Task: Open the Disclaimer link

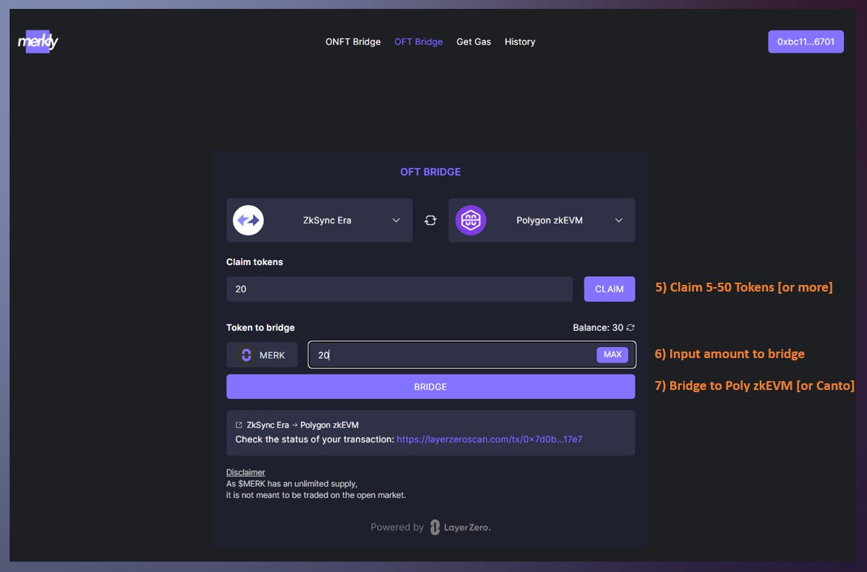Action: [x=245, y=471]
